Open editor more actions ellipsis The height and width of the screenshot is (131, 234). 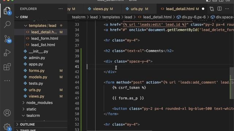[x=227, y=9]
